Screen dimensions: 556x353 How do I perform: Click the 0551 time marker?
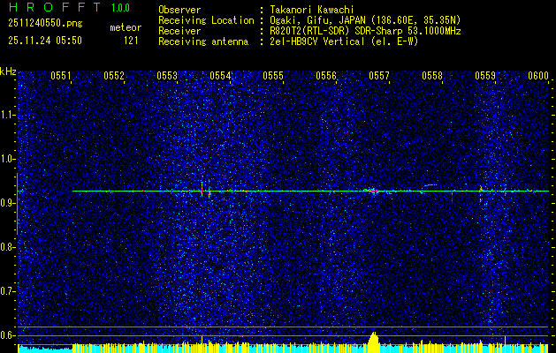point(61,76)
